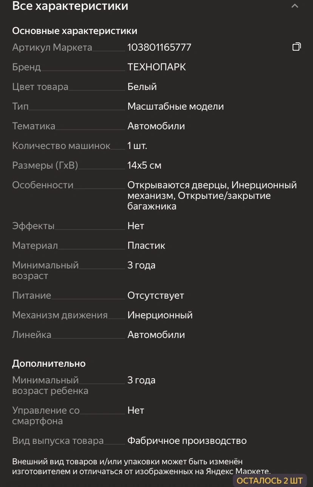Tap the Основные характеристики subheading
Image resolution: width=313 pixels, height=487 pixels.
coord(74,31)
